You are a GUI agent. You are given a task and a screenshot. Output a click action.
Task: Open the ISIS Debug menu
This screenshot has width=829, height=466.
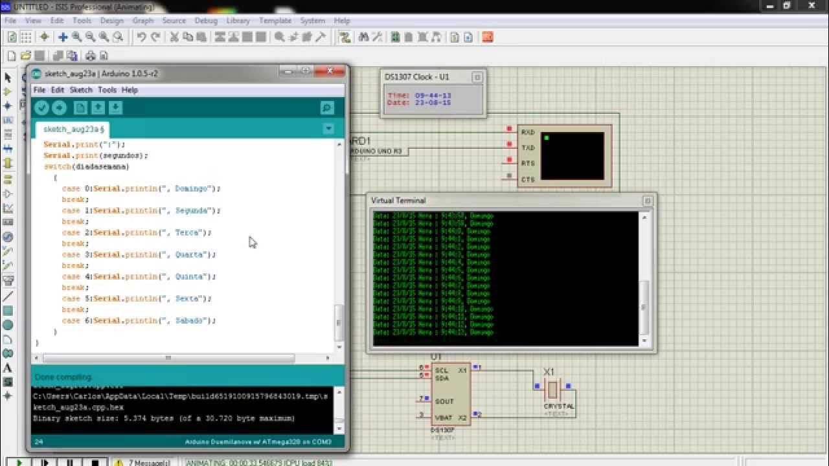tap(206, 21)
